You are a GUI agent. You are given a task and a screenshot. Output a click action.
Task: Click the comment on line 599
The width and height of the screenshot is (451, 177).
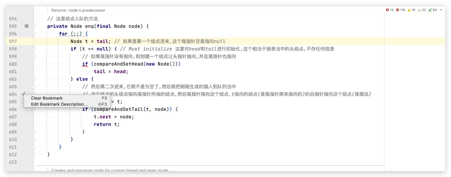click(x=159, y=56)
